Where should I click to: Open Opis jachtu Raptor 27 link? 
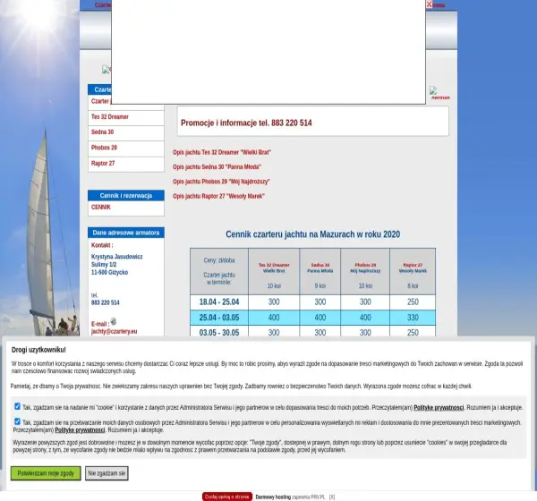(x=219, y=196)
